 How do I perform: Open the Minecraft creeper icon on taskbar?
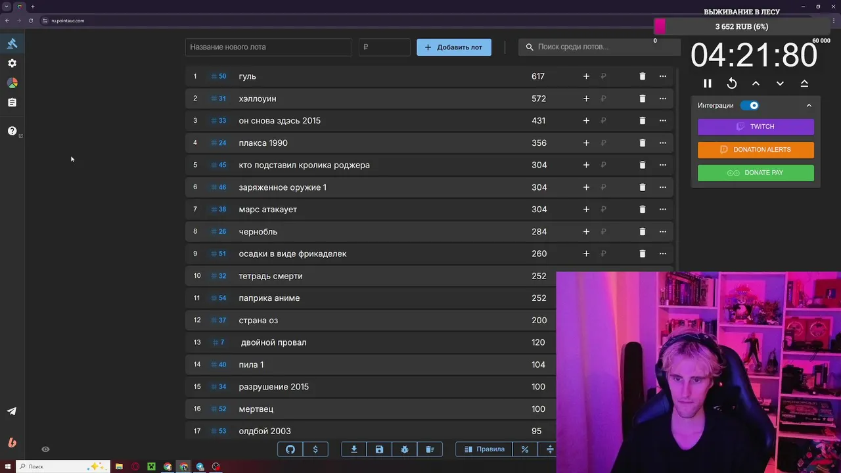tap(151, 466)
